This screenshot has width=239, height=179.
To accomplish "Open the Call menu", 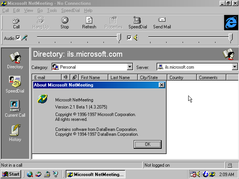I will [x=6, y=10].
